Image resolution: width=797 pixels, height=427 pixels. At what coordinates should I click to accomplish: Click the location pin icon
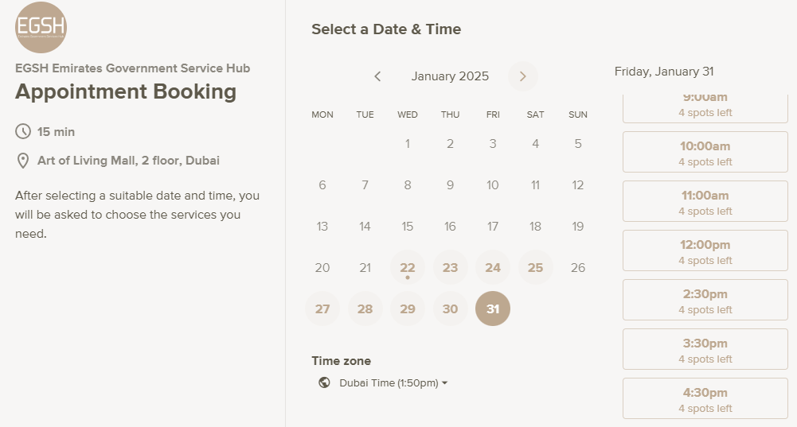click(23, 161)
